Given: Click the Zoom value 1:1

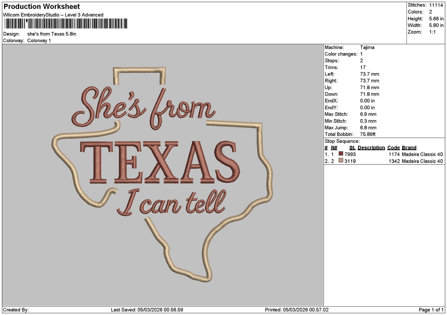Looking at the screenshot, I should tap(432, 32).
